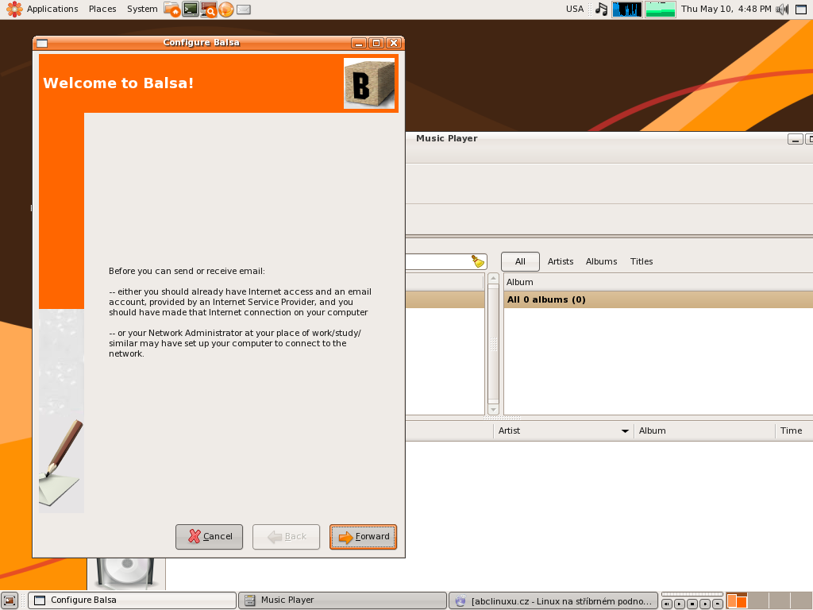Click the Artist column sort arrow
The image size is (813, 610).
(625, 431)
